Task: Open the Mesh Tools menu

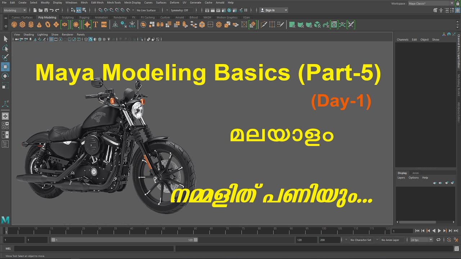Action: pos(114,3)
